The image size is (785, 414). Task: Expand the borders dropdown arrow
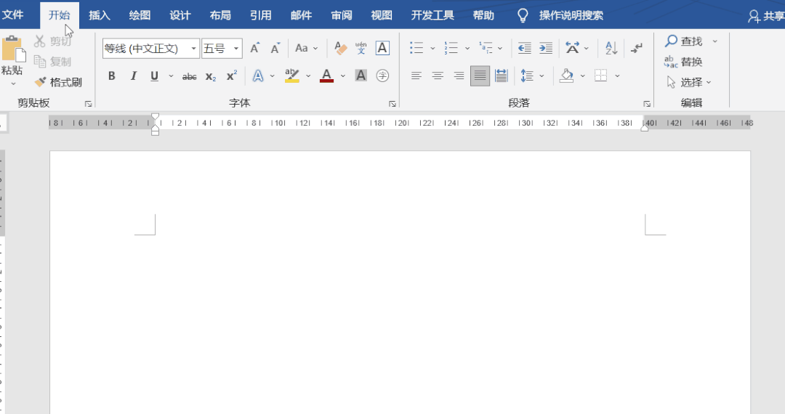pos(617,76)
